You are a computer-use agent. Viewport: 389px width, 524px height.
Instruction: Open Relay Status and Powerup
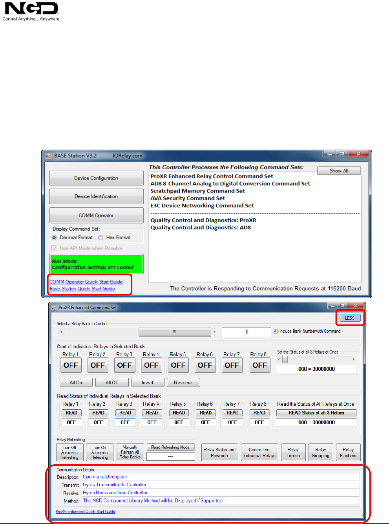click(x=219, y=453)
